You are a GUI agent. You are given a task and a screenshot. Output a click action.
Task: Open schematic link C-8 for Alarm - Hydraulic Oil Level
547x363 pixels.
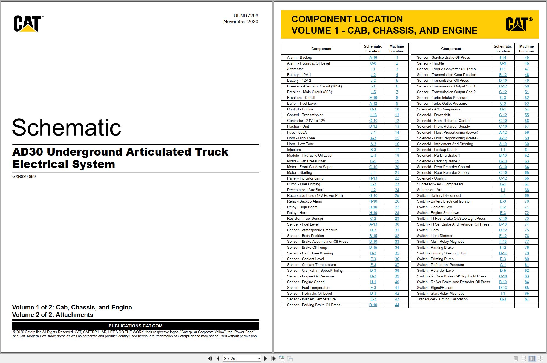pyautogui.click(x=373, y=63)
